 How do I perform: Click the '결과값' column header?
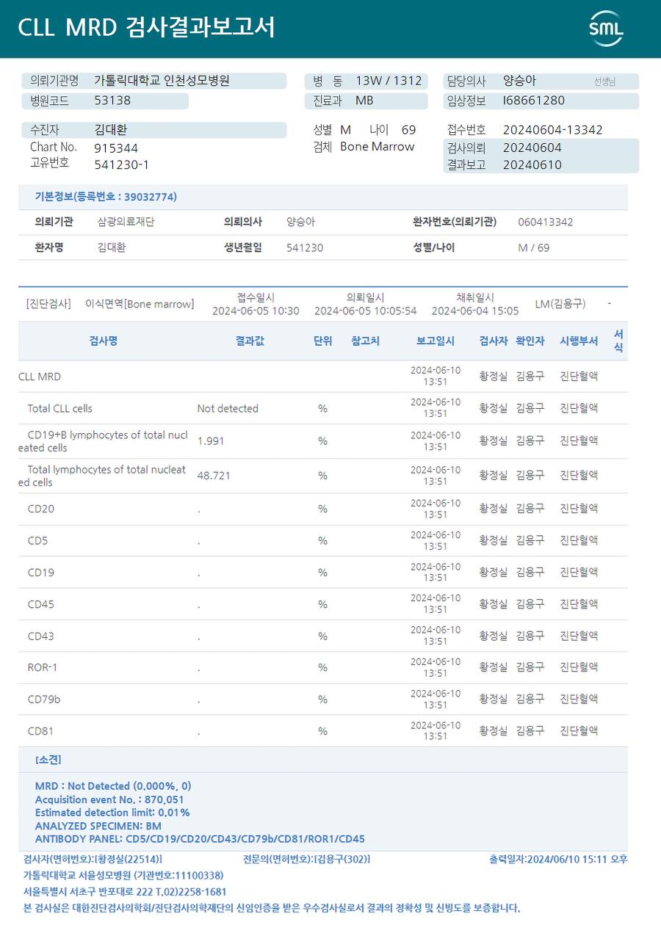(250, 341)
